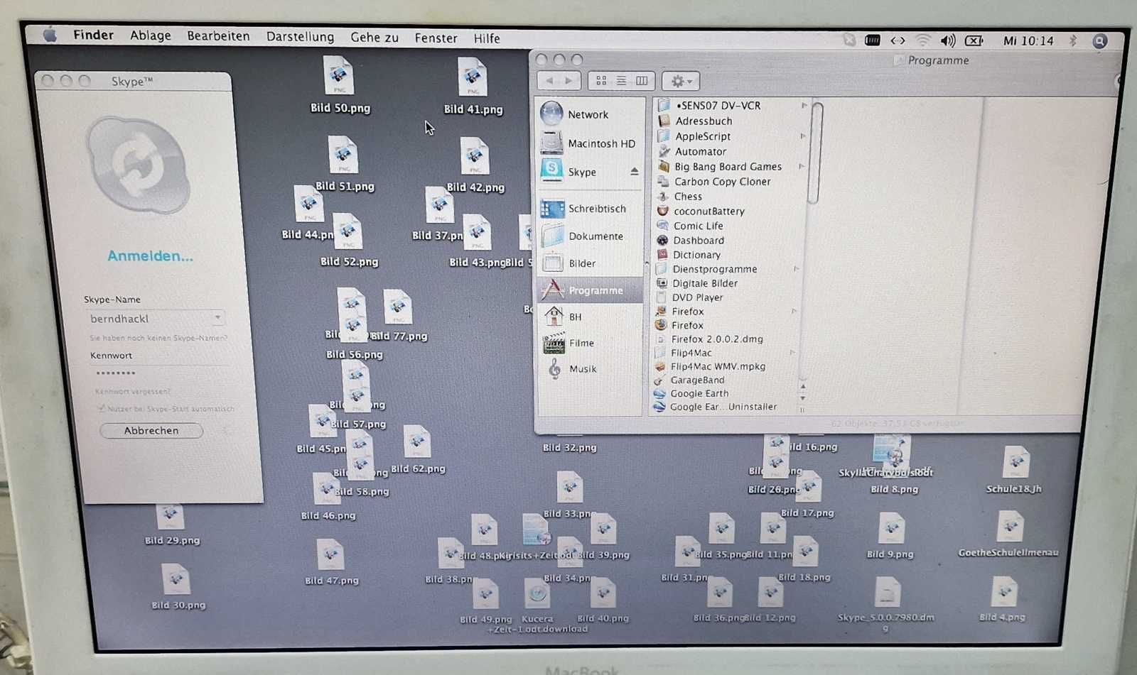Switch Finder to list view
This screenshot has width=1137, height=675.
coord(621,81)
